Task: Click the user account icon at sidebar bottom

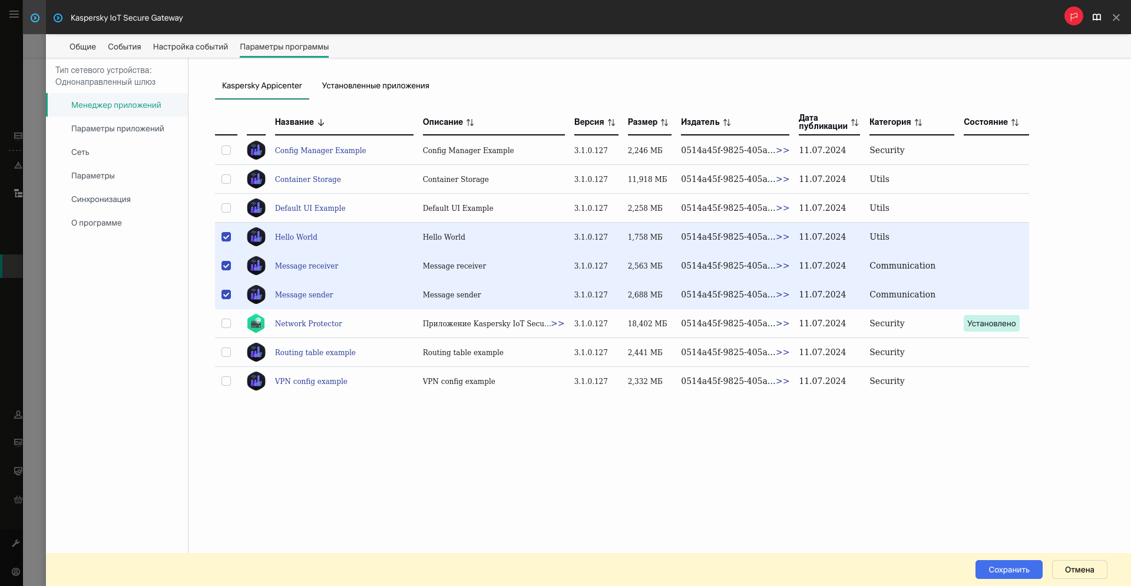Action: point(16,572)
